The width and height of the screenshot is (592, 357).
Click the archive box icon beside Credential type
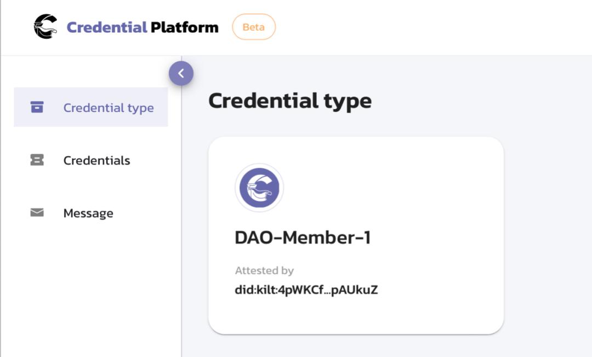(37, 107)
